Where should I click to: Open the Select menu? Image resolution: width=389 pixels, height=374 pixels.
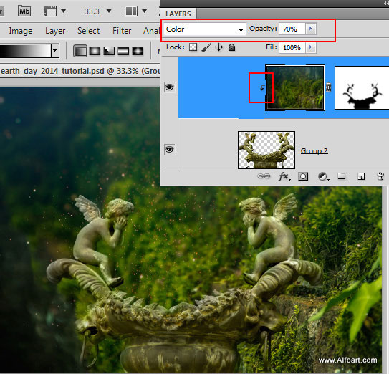(x=88, y=31)
